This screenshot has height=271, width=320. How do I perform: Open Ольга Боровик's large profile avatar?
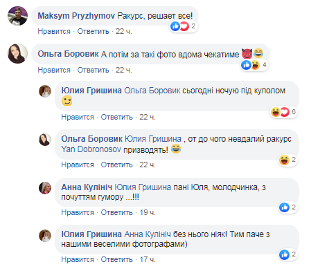coord(17,53)
